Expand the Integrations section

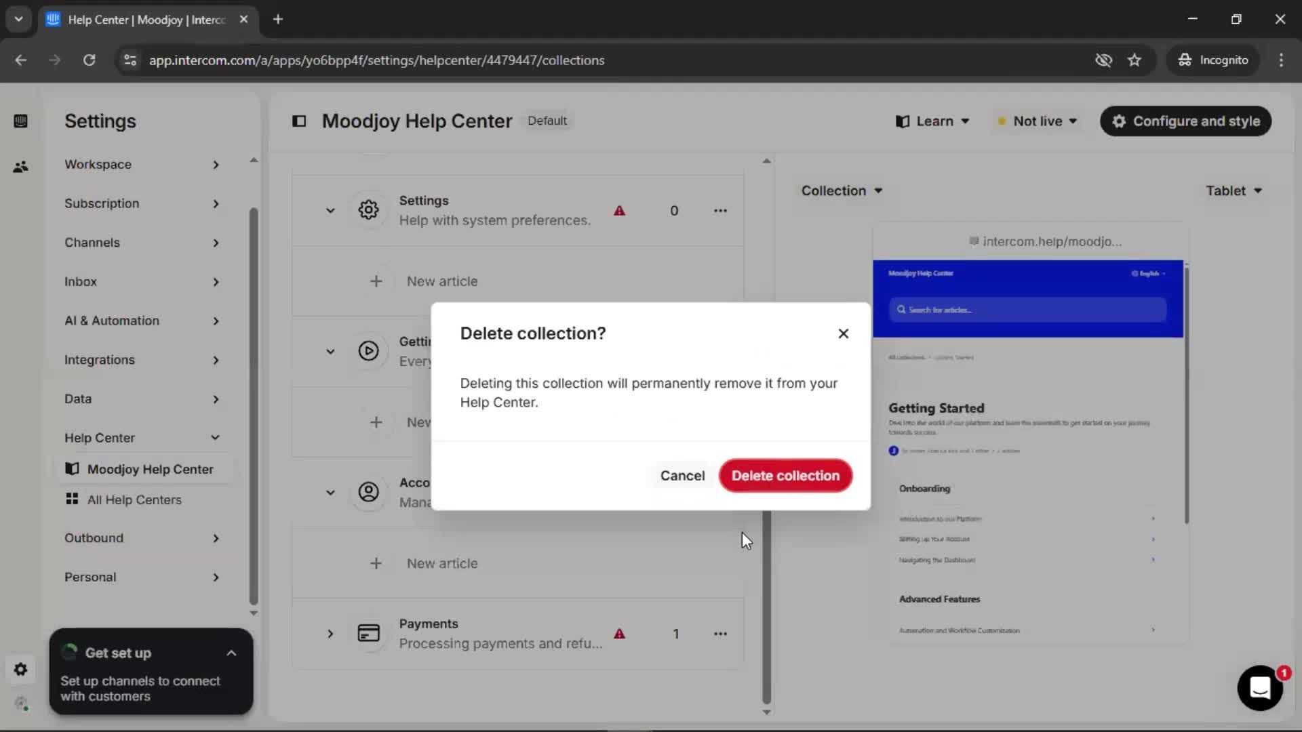coord(141,360)
